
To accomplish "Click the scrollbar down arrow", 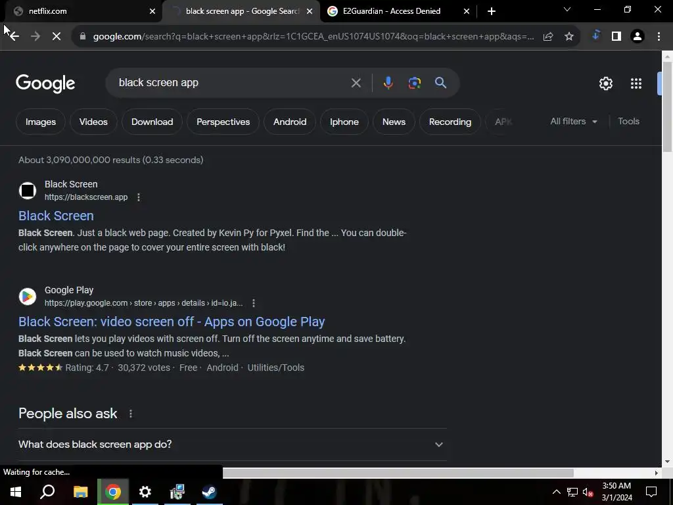I will 667,462.
